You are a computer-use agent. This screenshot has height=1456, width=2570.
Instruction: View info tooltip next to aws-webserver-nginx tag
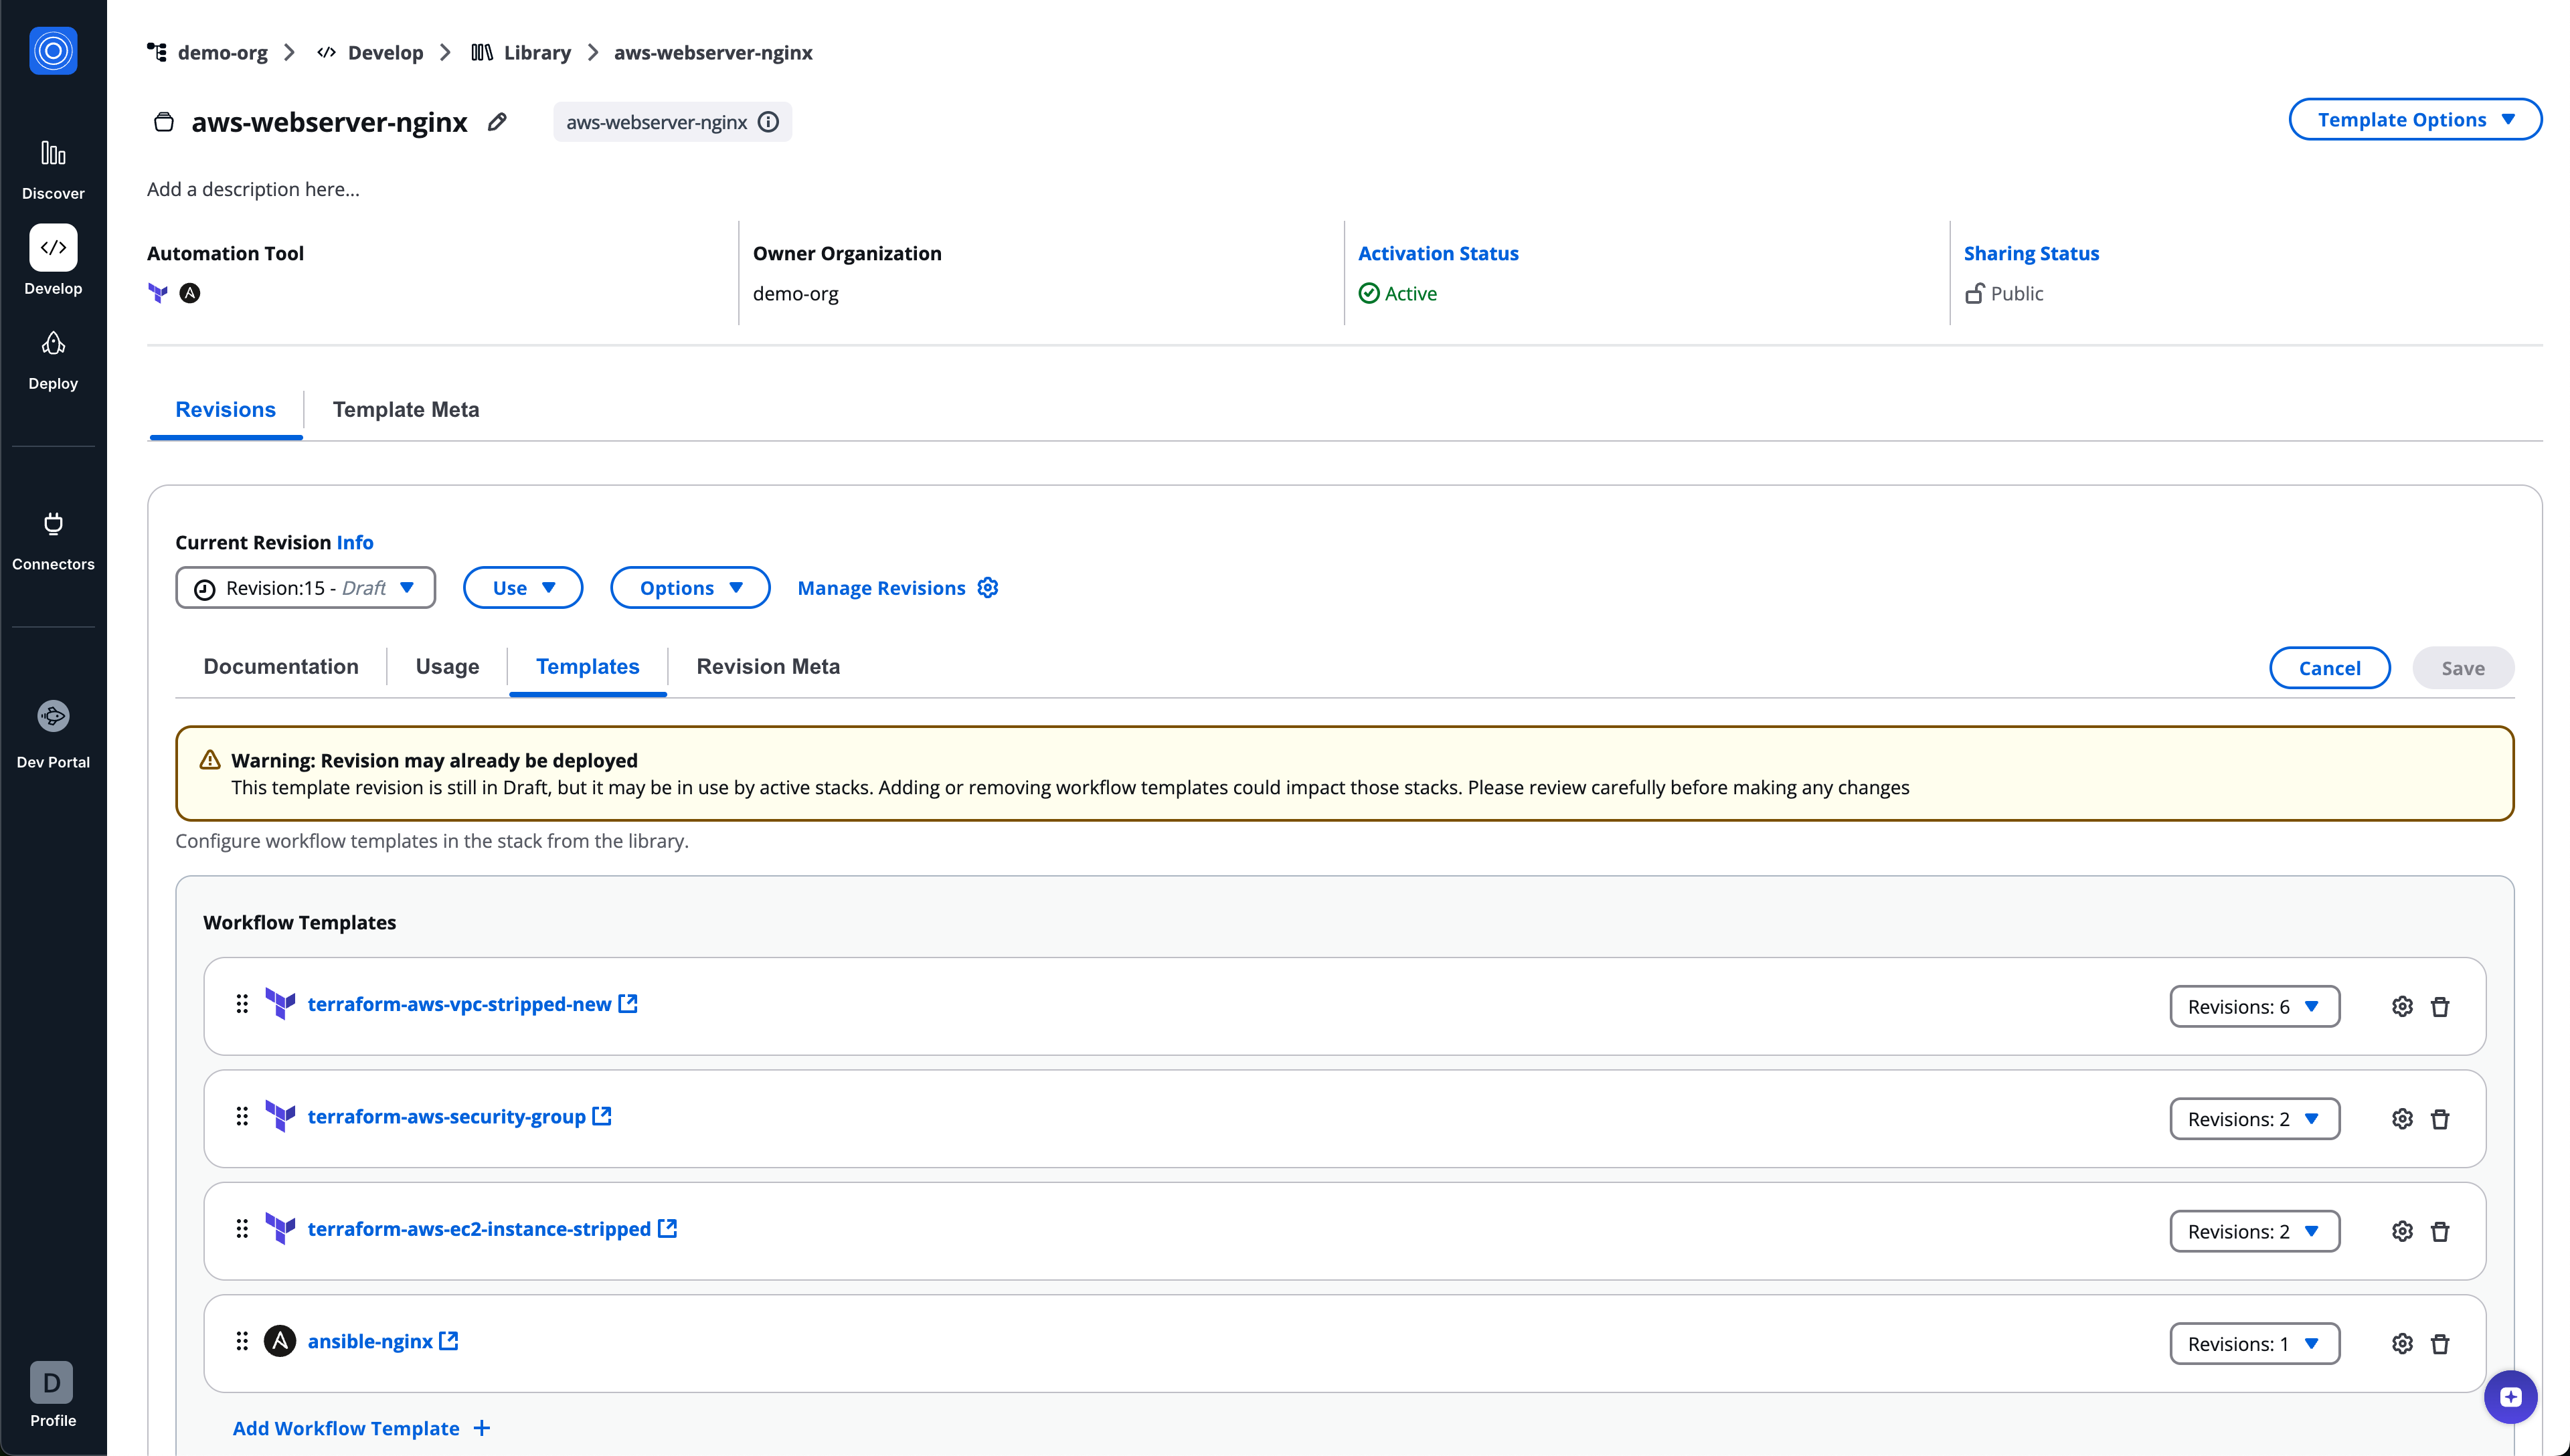[768, 121]
